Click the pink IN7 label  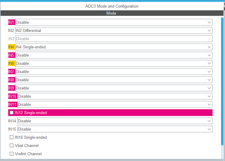click(x=12, y=72)
